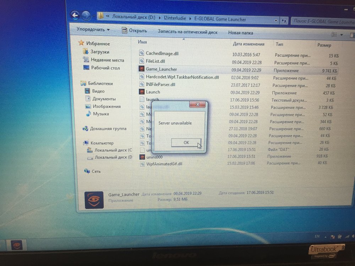Click the Домашняя группа homegroup icon
Image resolution: width=355 pixels, height=266 pixels.
[x=85, y=129]
